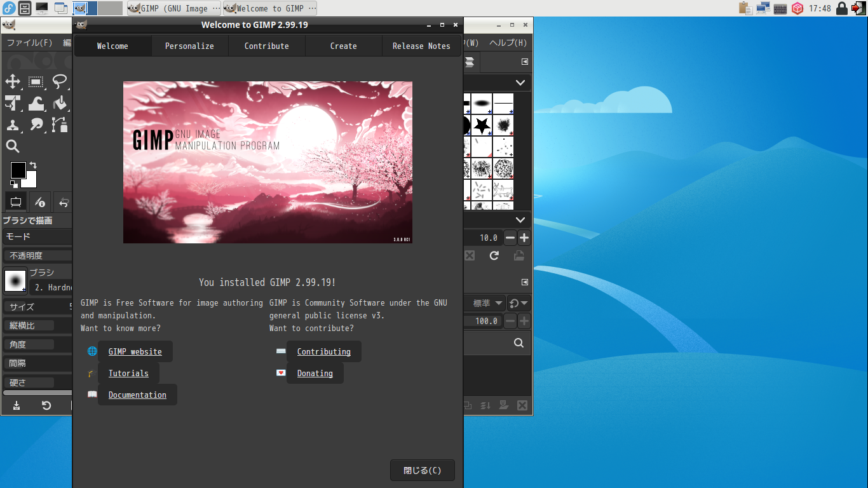Open the Tutorials link

[x=128, y=373]
